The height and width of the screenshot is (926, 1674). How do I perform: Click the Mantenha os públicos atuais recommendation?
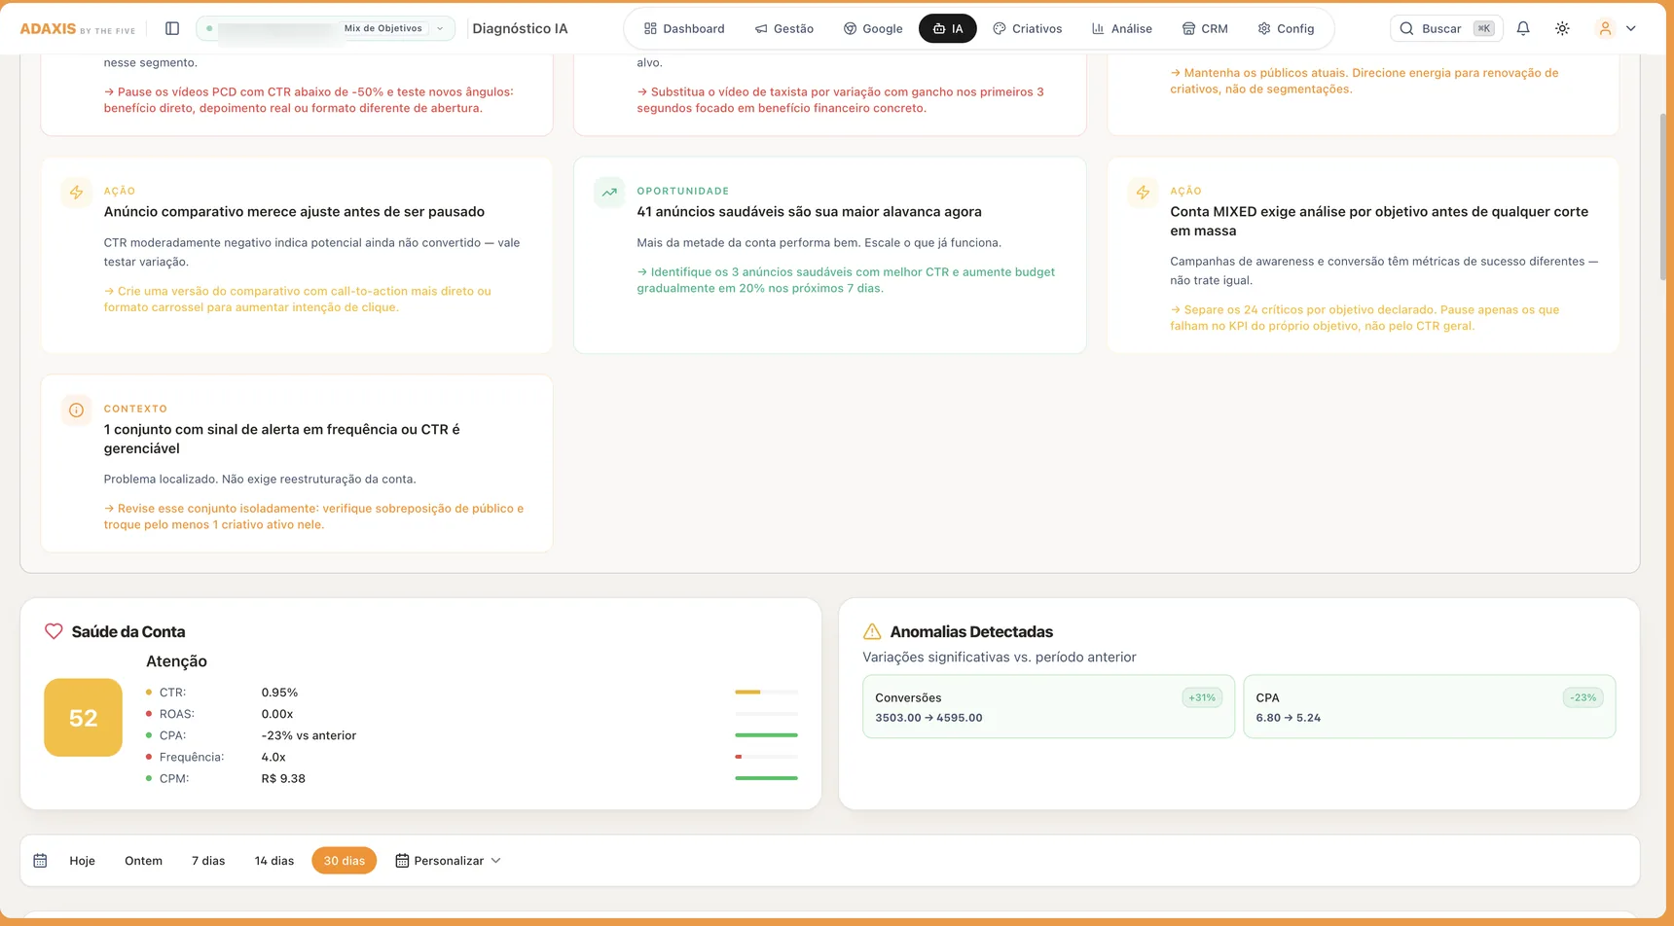[1364, 81]
